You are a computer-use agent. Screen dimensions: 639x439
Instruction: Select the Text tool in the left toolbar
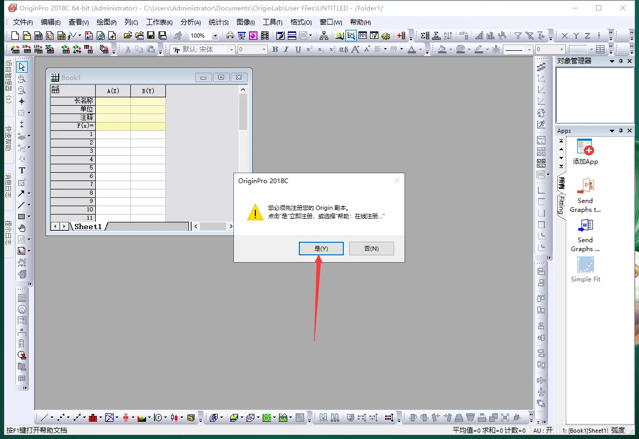pos(22,171)
